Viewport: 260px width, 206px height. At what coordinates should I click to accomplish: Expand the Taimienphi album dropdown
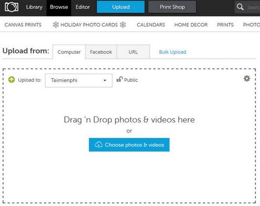79,80
